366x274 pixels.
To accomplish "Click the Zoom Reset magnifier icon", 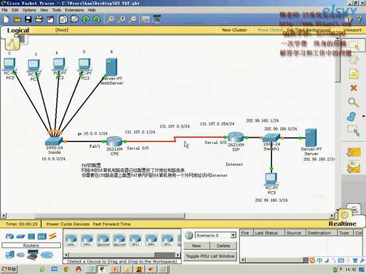I will 121,19.
